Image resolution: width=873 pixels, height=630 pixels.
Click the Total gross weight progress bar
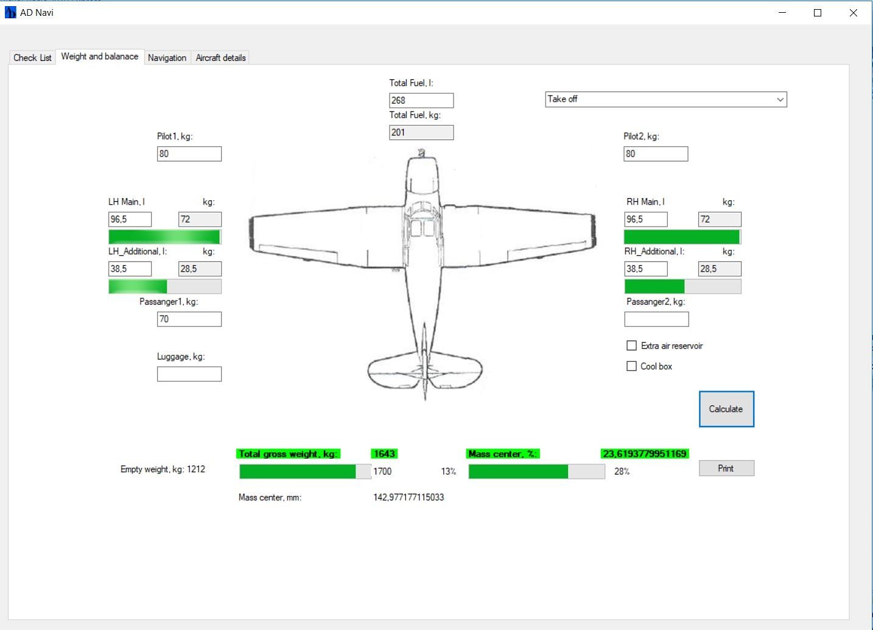(304, 471)
